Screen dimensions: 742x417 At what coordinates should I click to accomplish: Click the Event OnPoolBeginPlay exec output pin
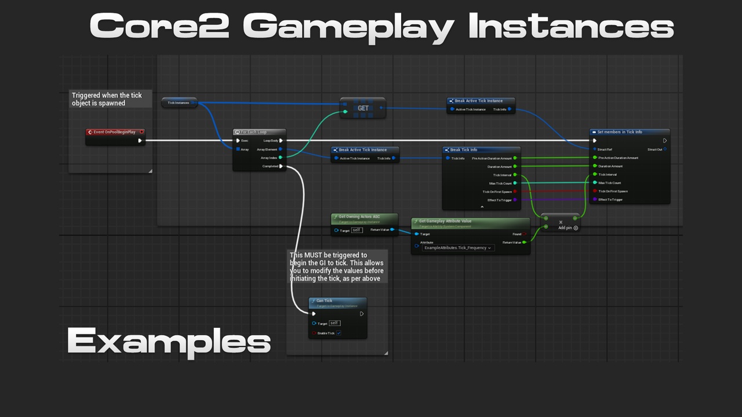coord(140,140)
